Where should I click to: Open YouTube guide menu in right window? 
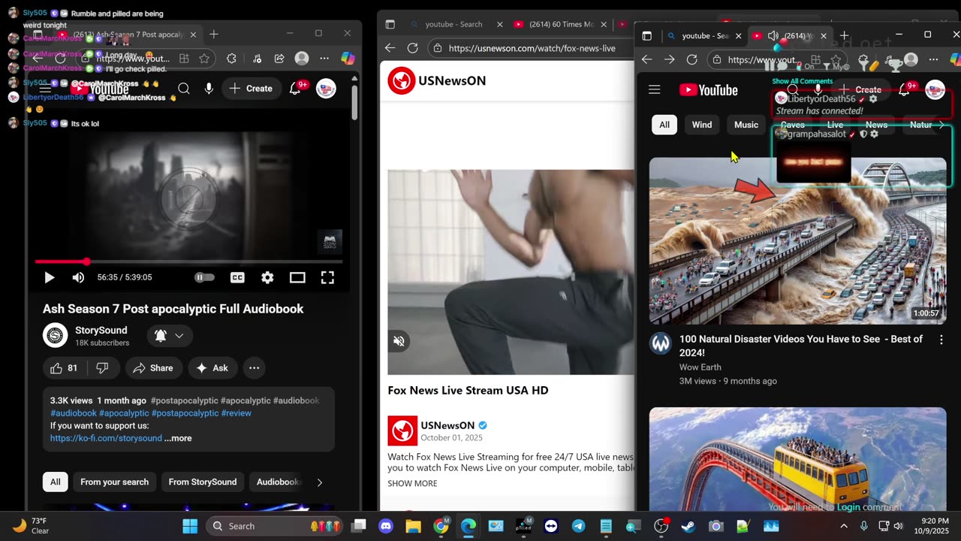click(x=655, y=90)
